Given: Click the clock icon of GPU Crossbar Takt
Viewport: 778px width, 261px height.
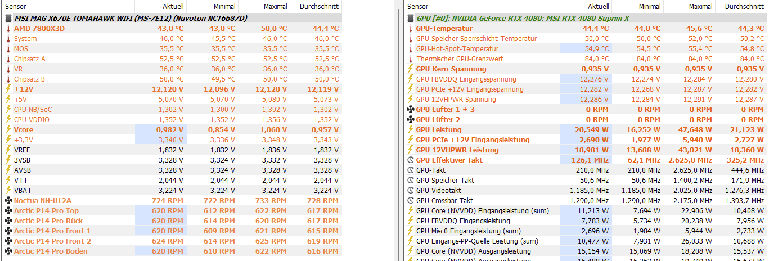Looking at the screenshot, I should (410, 200).
